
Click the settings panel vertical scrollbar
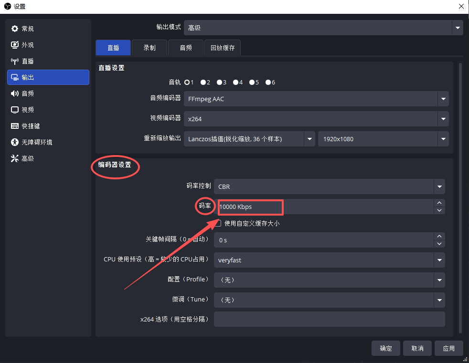click(460, 191)
